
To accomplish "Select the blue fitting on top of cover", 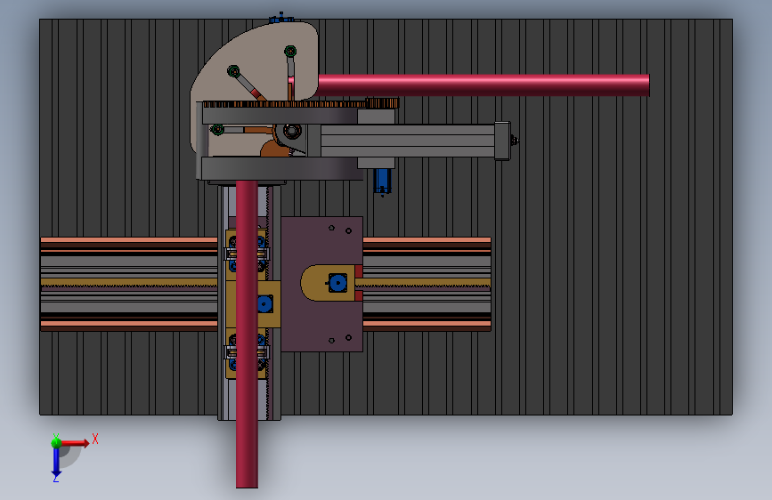I will click(281, 19).
